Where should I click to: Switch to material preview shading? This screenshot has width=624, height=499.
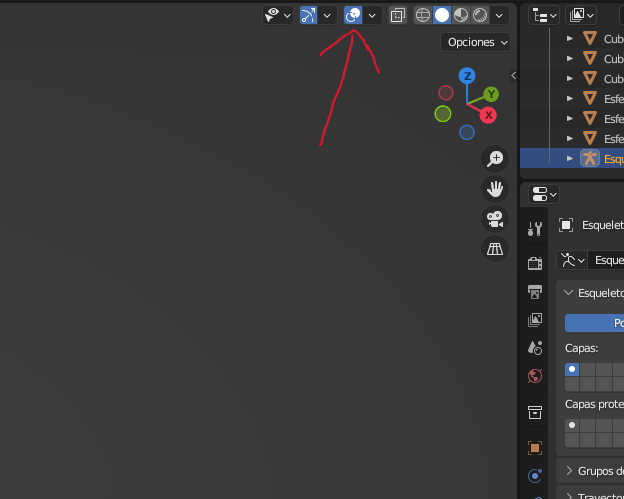[461, 16]
